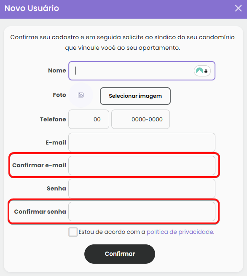Submit the form with Confirmar button
Viewport: 247px width, 276px height.
pos(120,254)
